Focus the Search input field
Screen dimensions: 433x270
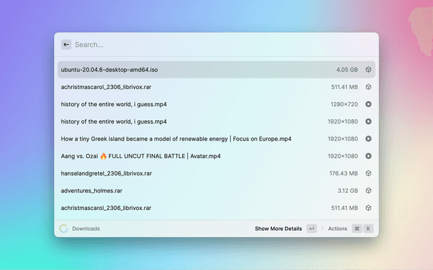point(216,45)
